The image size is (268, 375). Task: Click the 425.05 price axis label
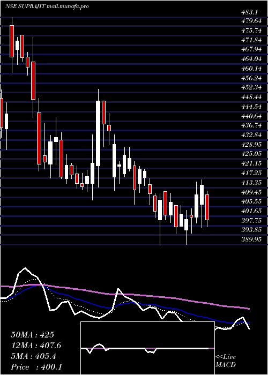click(x=251, y=154)
